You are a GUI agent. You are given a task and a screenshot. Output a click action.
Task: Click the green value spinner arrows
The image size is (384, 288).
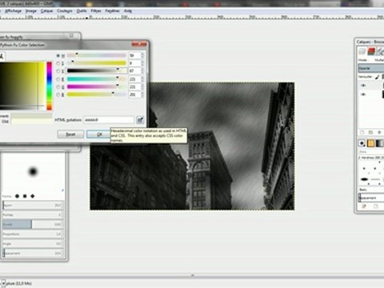pyautogui.click(x=142, y=86)
